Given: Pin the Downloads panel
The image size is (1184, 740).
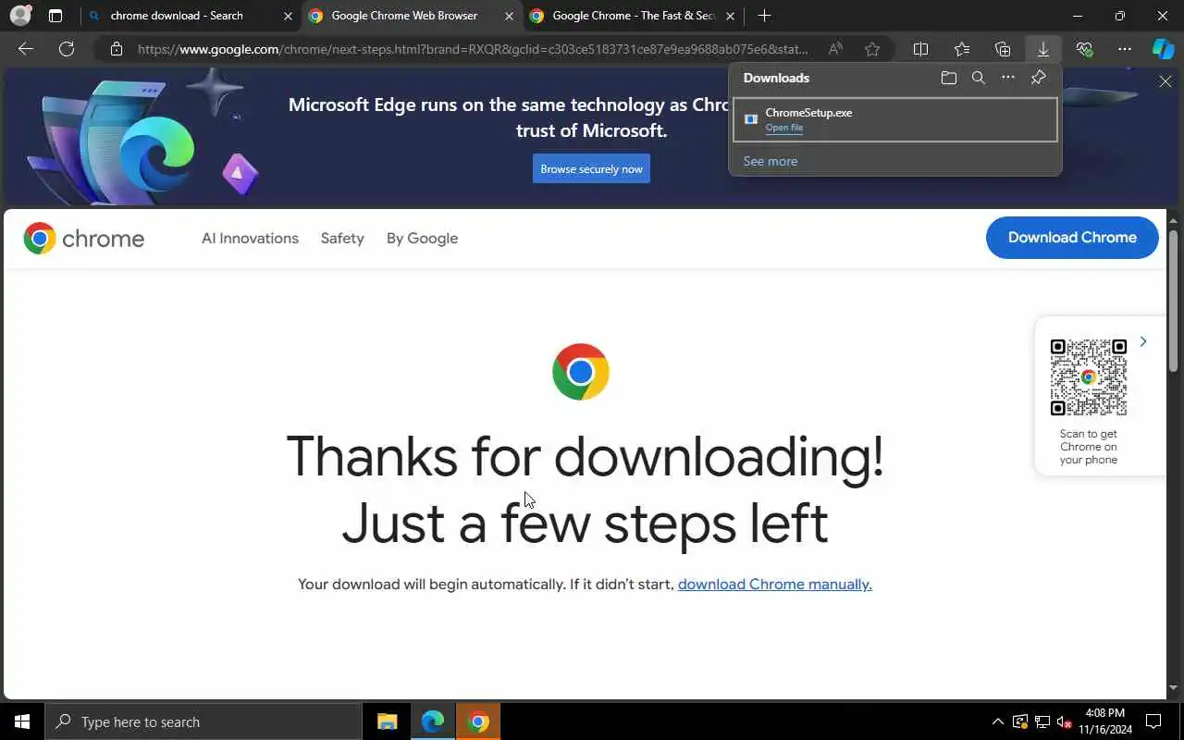Looking at the screenshot, I should (x=1038, y=78).
